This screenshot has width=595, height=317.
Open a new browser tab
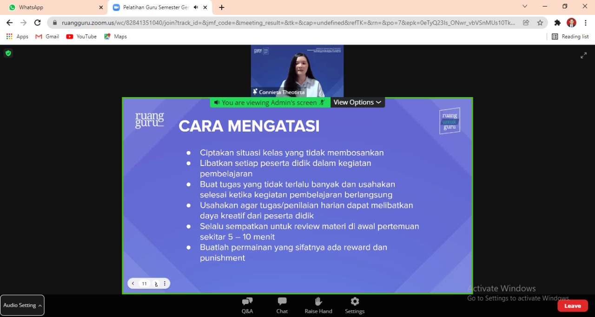coord(222,7)
